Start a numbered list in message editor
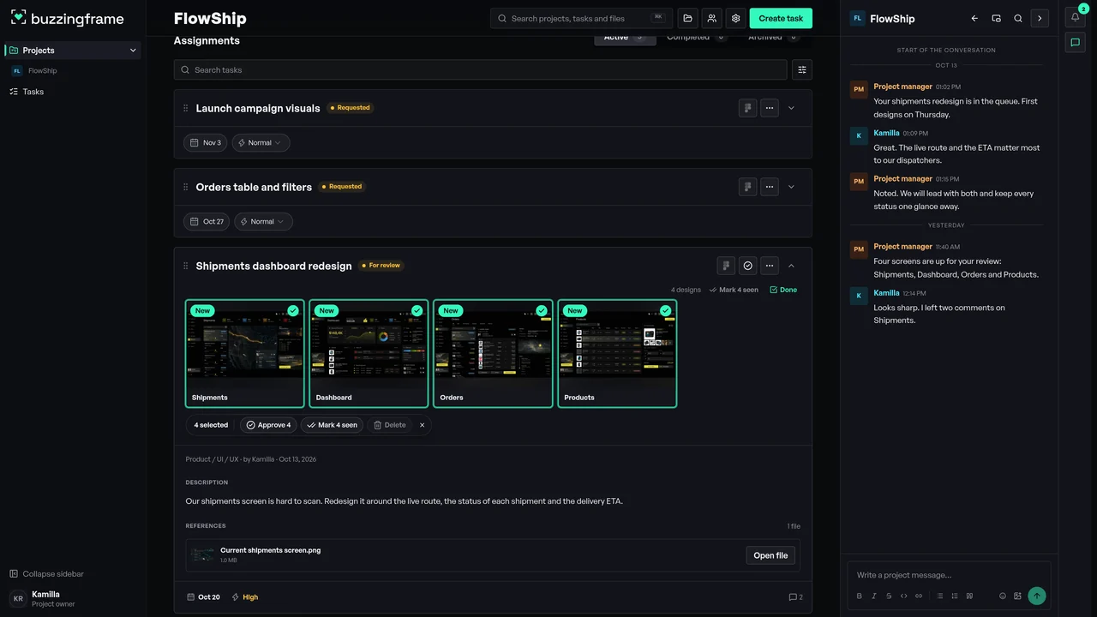 (x=955, y=596)
